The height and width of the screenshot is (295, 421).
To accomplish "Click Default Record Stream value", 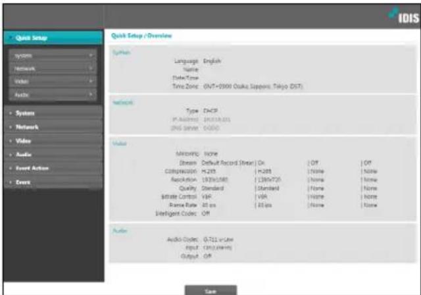I will tap(228, 163).
